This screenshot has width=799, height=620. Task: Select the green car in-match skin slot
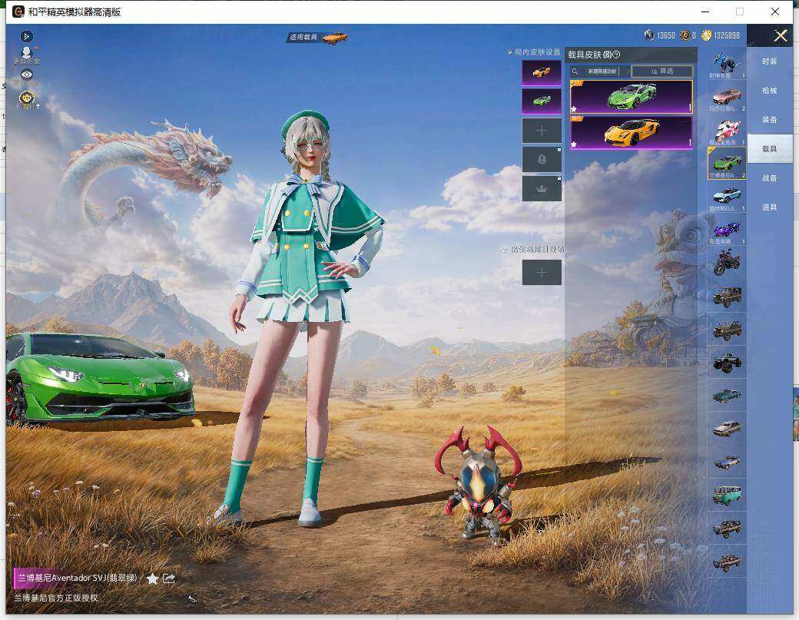(541, 101)
